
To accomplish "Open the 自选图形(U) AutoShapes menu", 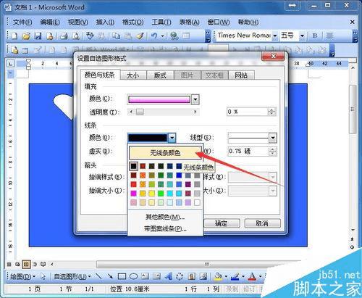I will pos(72,276).
